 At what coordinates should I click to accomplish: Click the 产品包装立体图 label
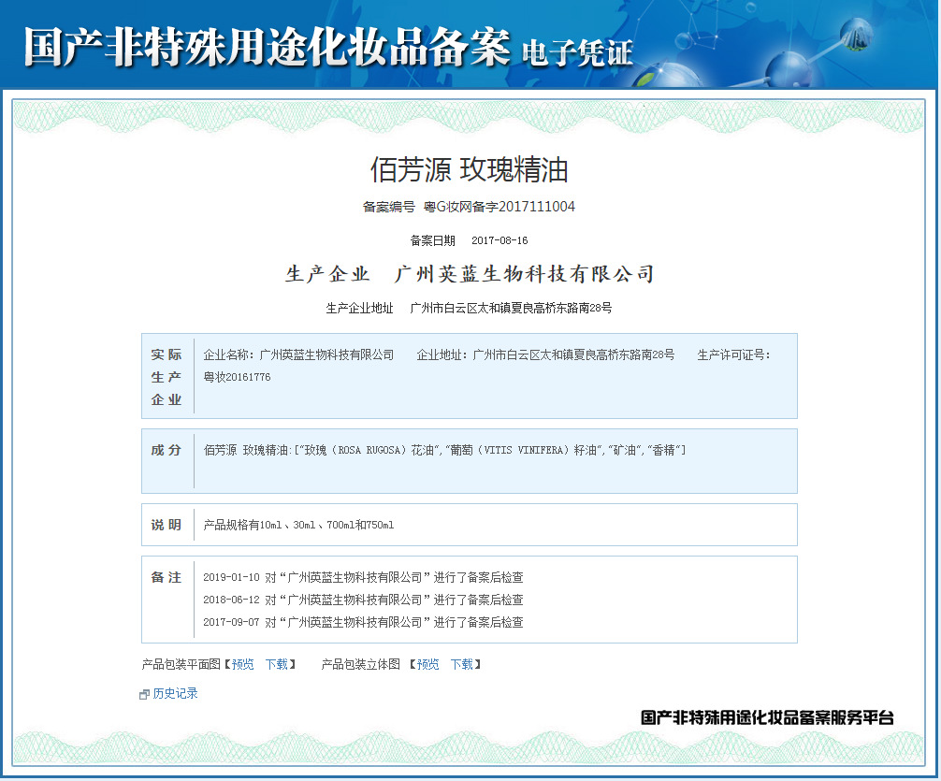pyautogui.click(x=361, y=664)
